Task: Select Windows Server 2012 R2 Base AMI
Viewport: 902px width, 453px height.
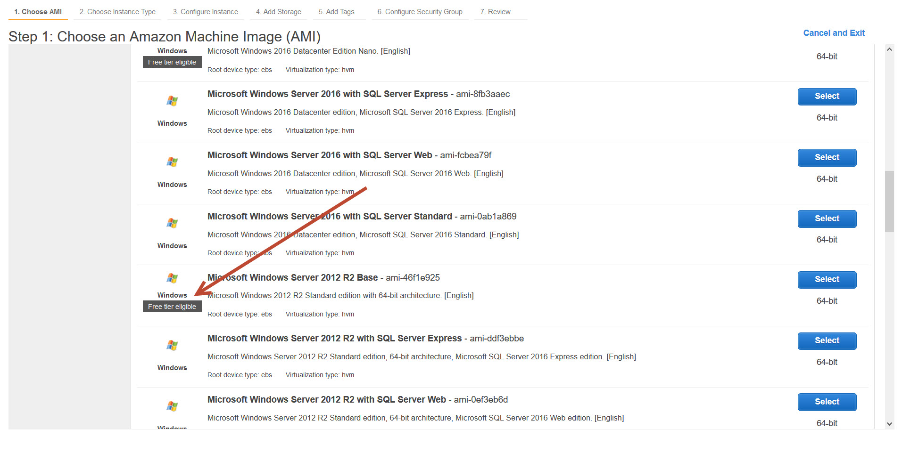Action: (827, 280)
